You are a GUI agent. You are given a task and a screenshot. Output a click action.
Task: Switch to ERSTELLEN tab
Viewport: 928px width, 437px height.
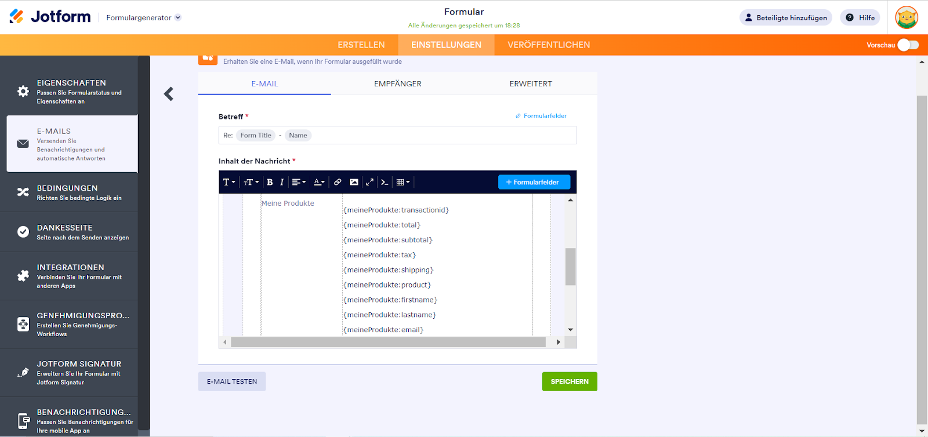click(x=361, y=45)
